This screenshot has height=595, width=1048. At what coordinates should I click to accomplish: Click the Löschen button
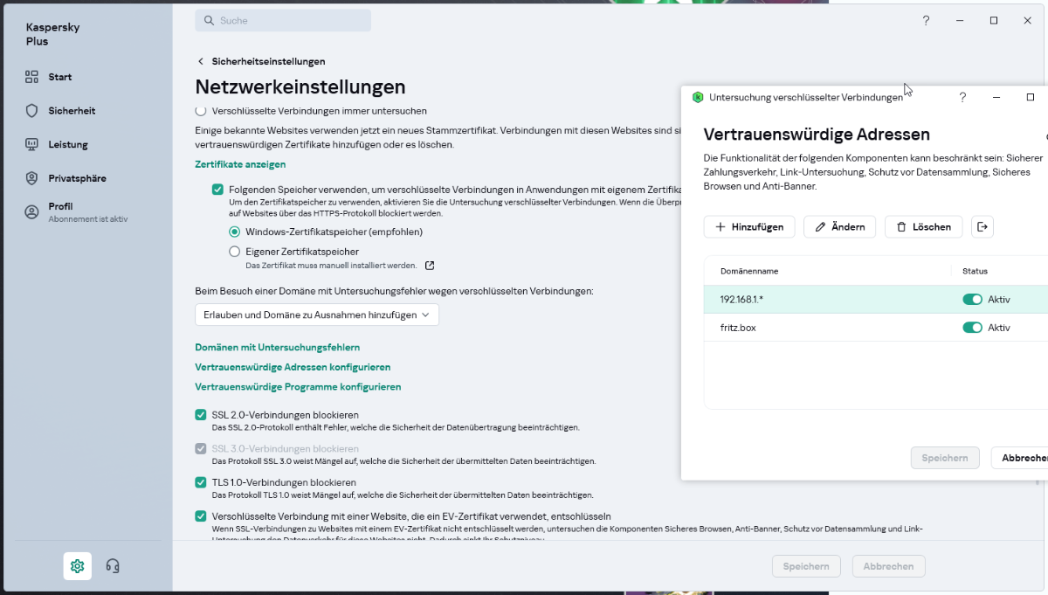(924, 227)
